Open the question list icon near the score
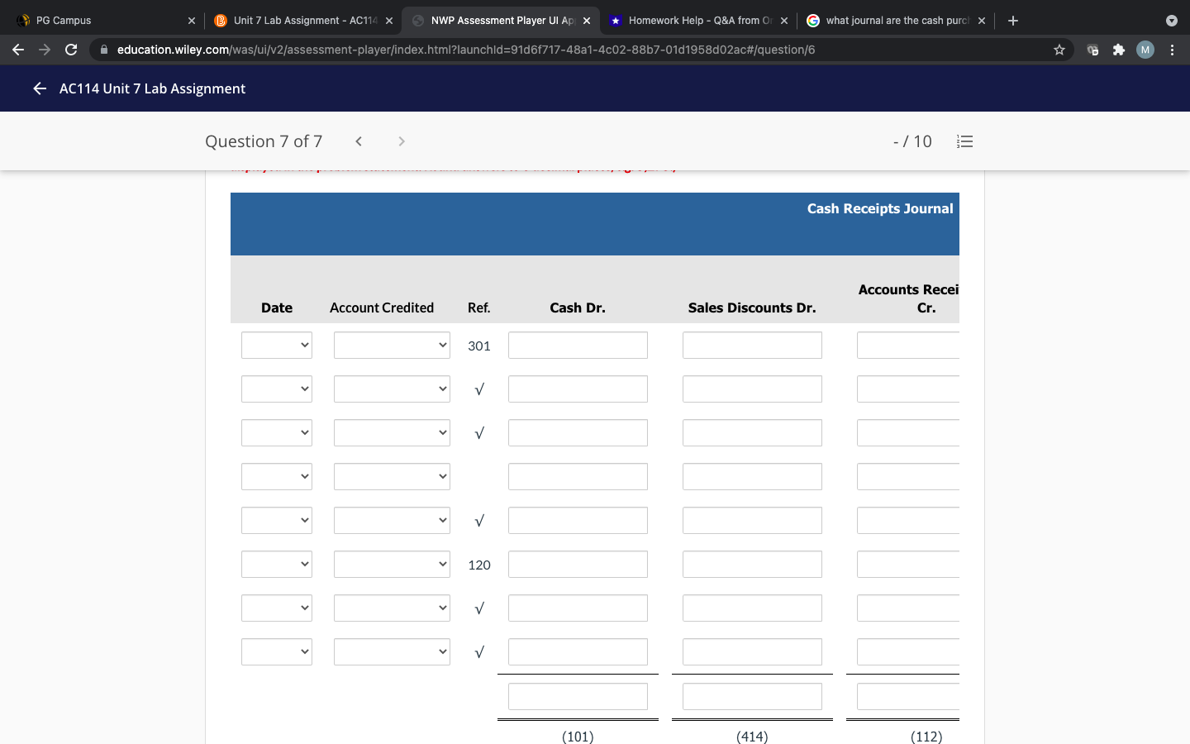The height and width of the screenshot is (744, 1190). coord(964,141)
